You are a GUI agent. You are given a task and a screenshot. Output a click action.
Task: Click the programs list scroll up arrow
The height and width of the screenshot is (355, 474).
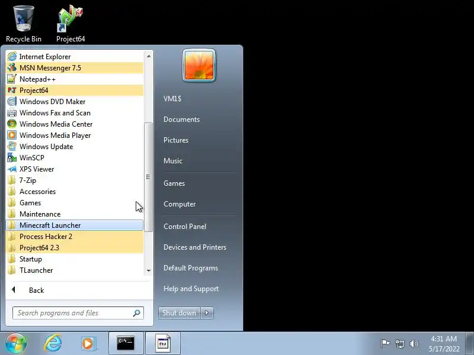[149, 56]
